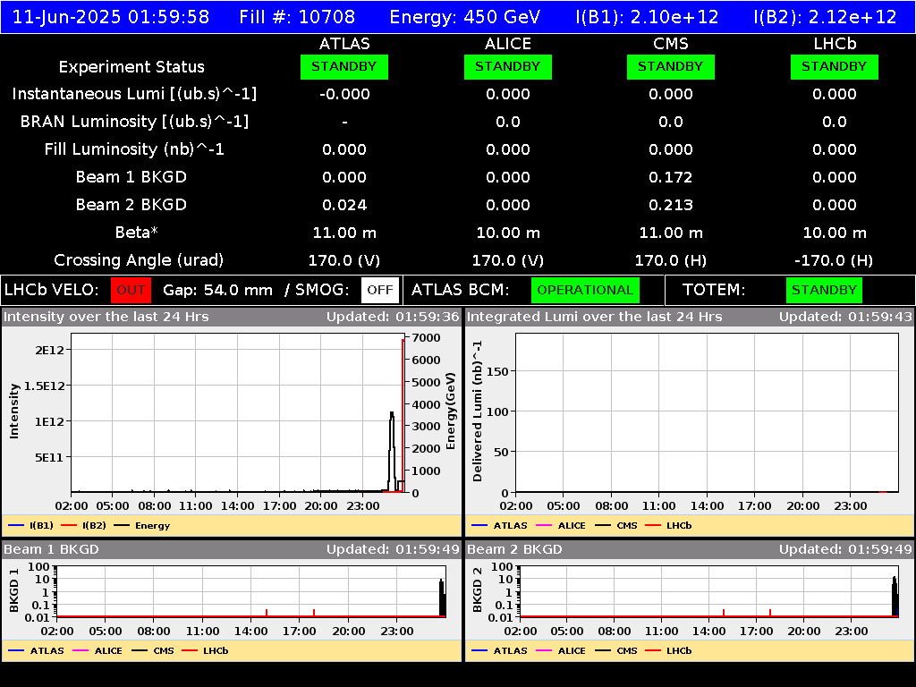Click the 2E12 tick on the Intensity axis
The width and height of the screenshot is (916, 687).
click(x=50, y=350)
